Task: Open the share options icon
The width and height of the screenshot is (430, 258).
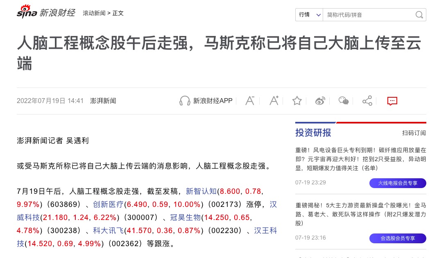Action: coord(367,101)
